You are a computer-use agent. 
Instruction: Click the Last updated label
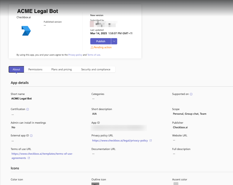coord(97,30)
